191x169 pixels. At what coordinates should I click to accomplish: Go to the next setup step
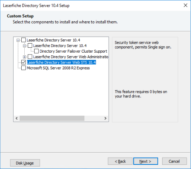pos(145,161)
